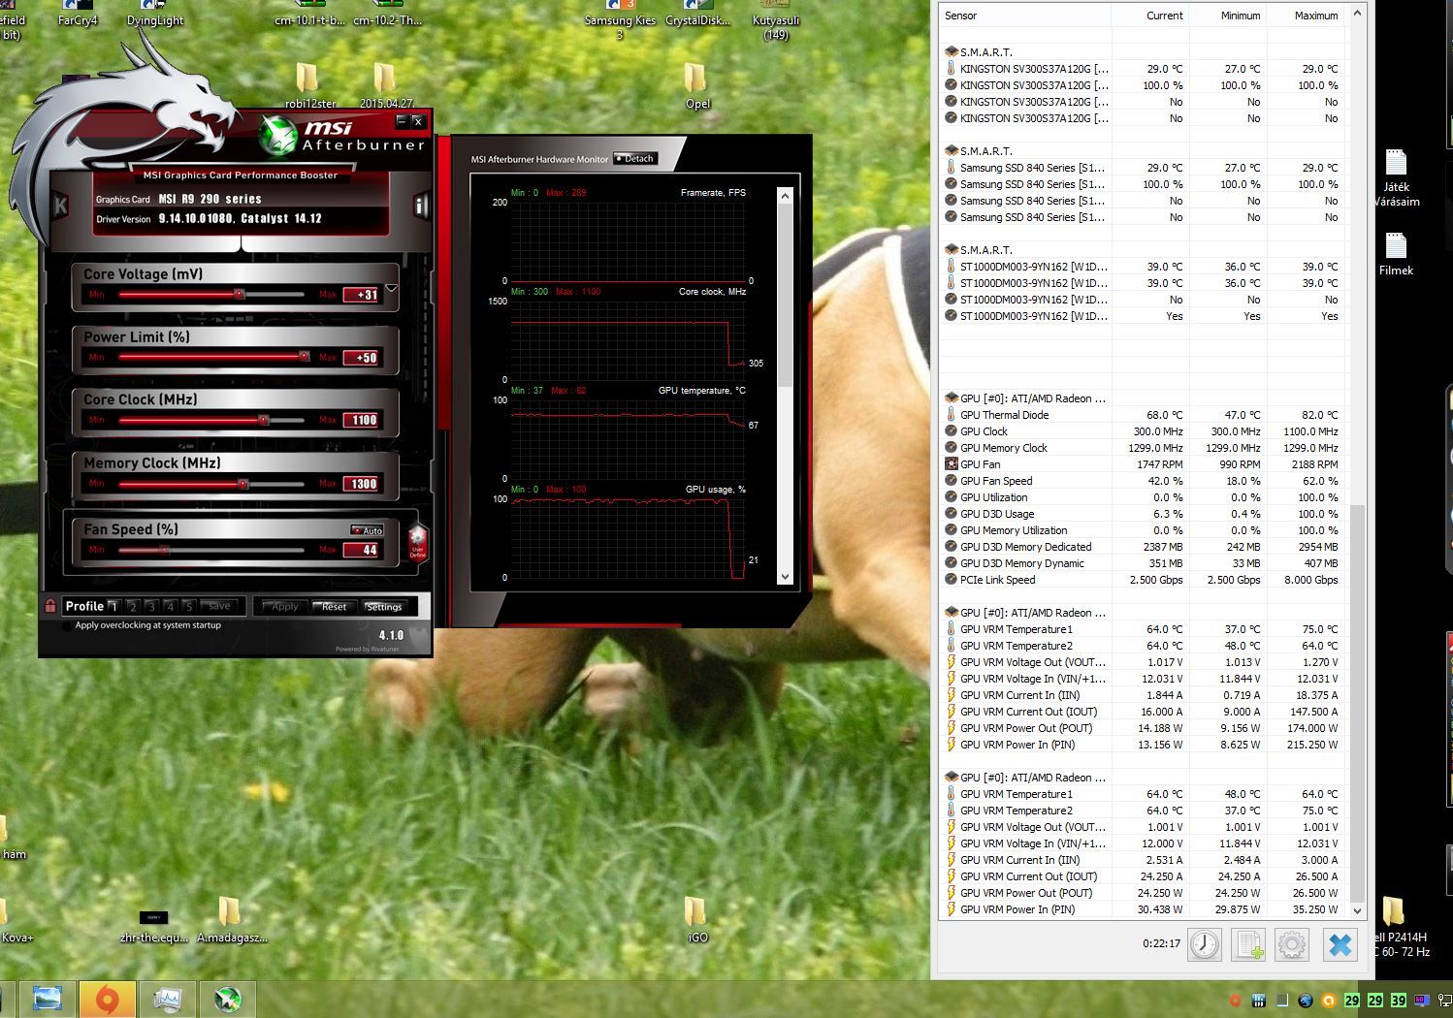This screenshot has height=1018, width=1453.
Task: Click the MSI Afterburner taskbar icon
Action: (228, 999)
